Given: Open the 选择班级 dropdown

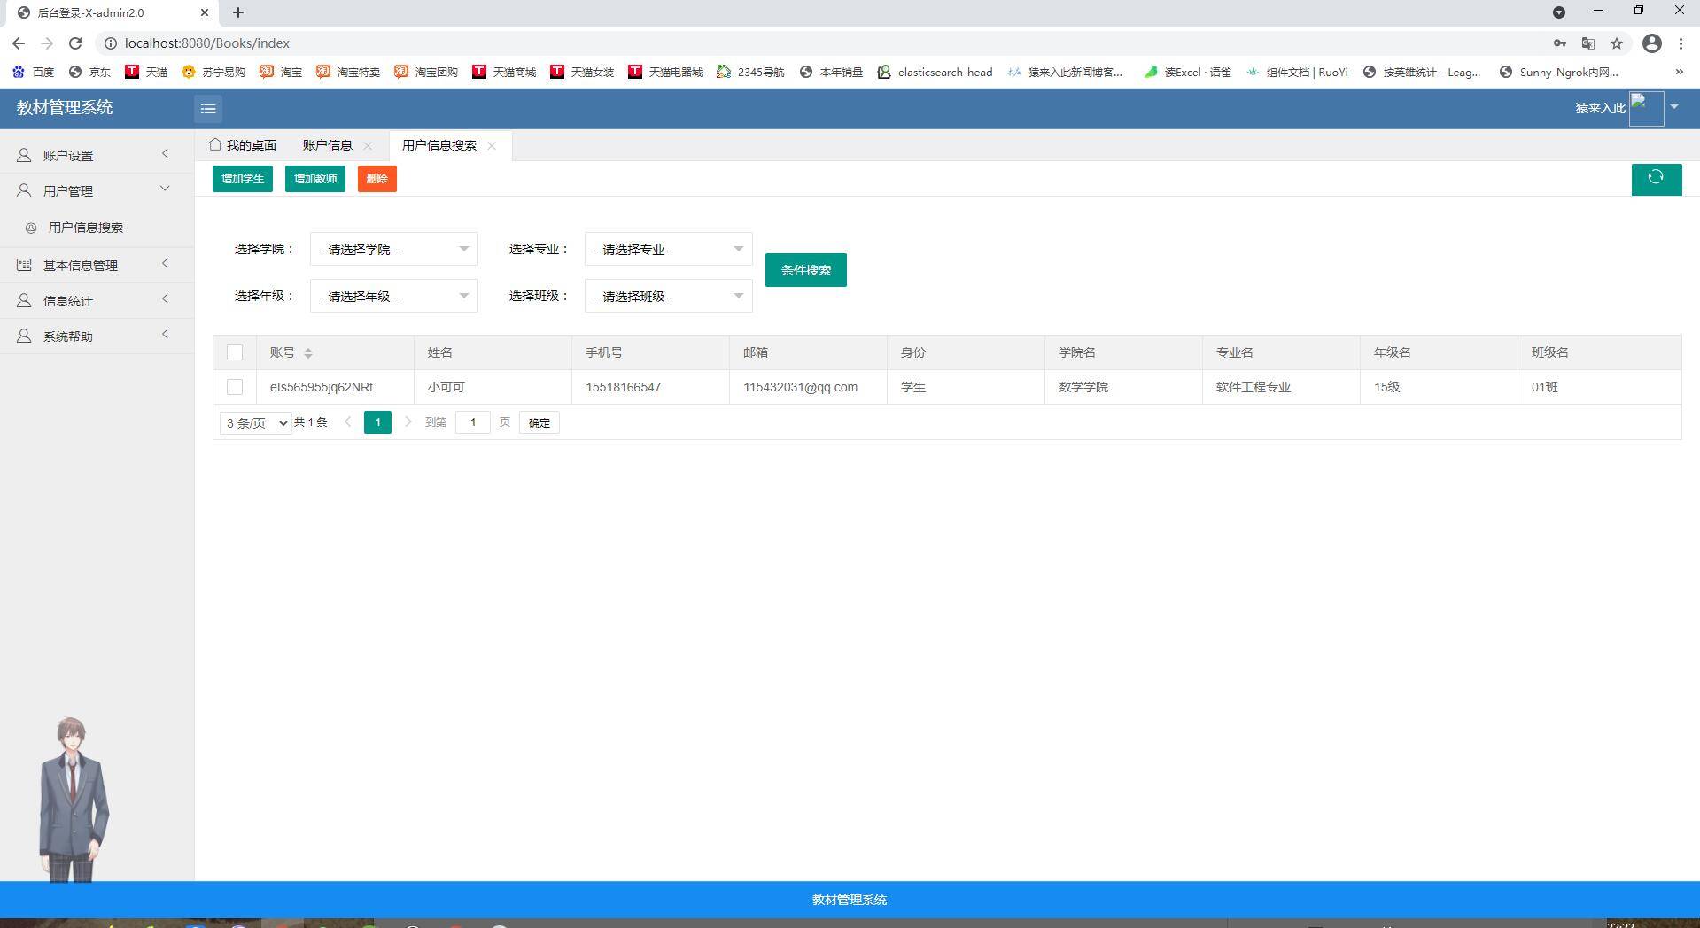Looking at the screenshot, I should 668,297.
